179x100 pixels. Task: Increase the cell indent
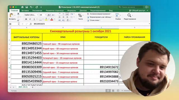(63, 20)
